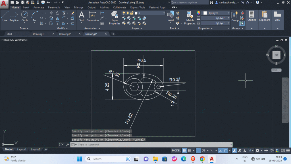The height and width of the screenshot is (164, 291).
Task: Open Layer Properties manager
Action: [115, 18]
